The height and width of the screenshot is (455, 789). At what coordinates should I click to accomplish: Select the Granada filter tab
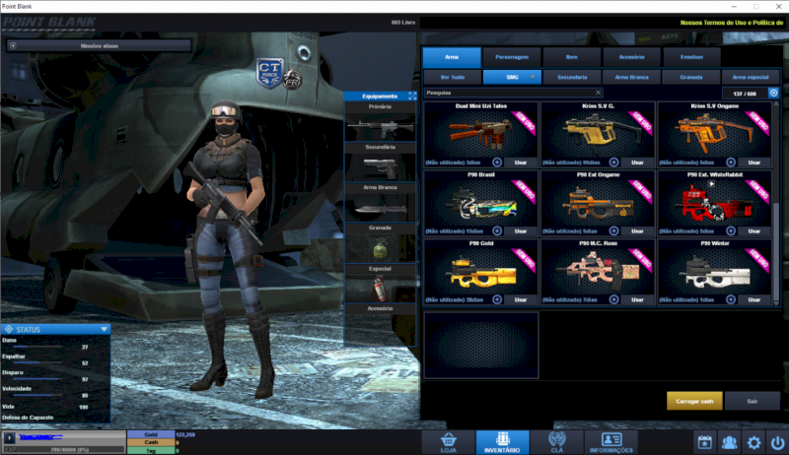[691, 77]
